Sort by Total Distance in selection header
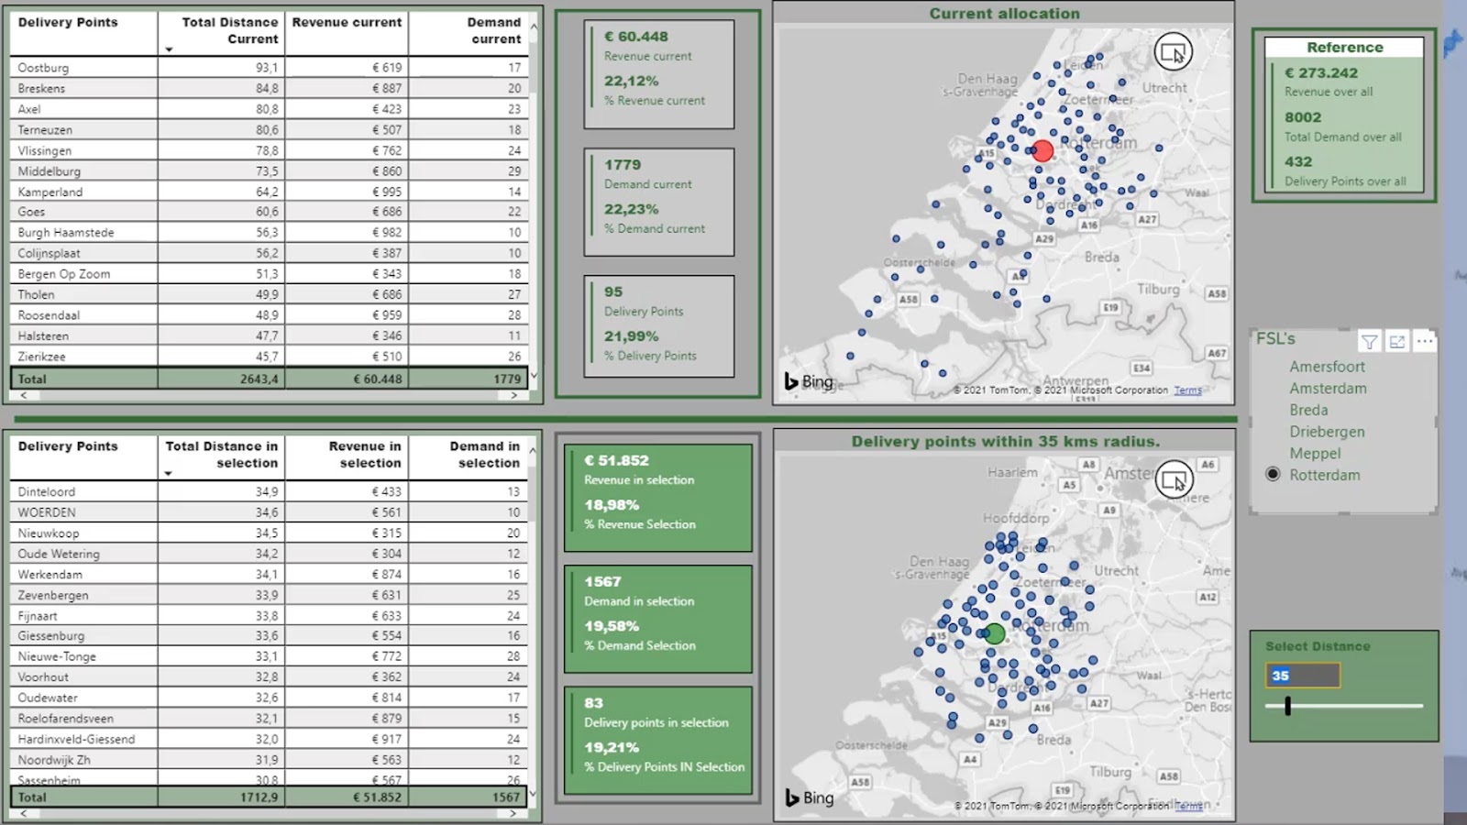Image resolution: width=1467 pixels, height=825 pixels. click(x=221, y=455)
